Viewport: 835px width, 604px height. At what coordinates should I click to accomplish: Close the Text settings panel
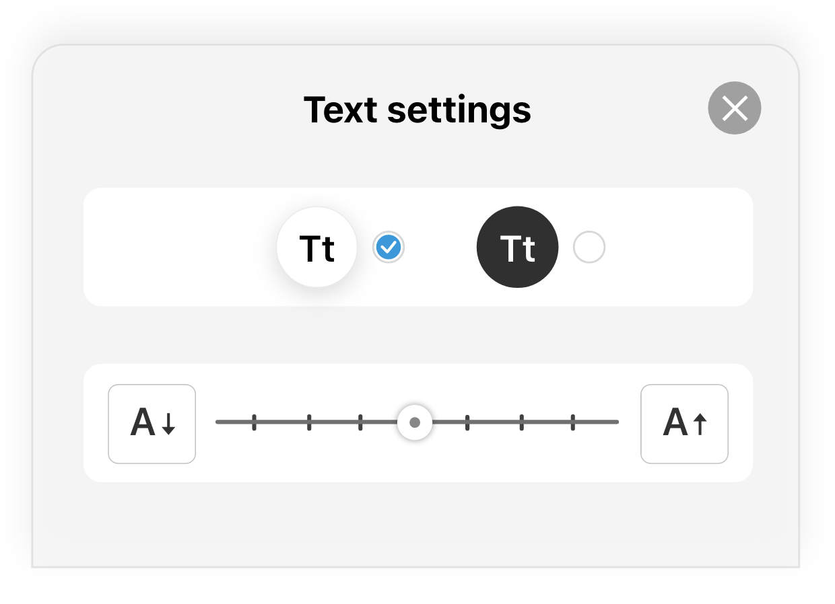click(734, 108)
